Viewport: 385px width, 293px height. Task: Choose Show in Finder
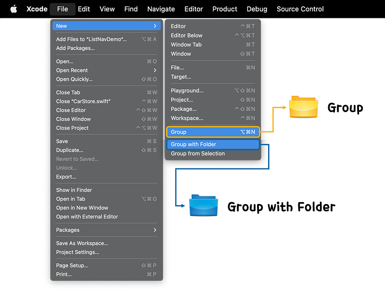point(106,190)
